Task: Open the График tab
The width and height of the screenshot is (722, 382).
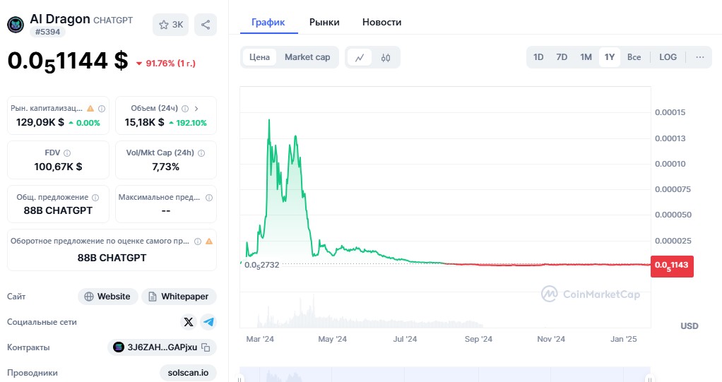Action: (x=268, y=22)
